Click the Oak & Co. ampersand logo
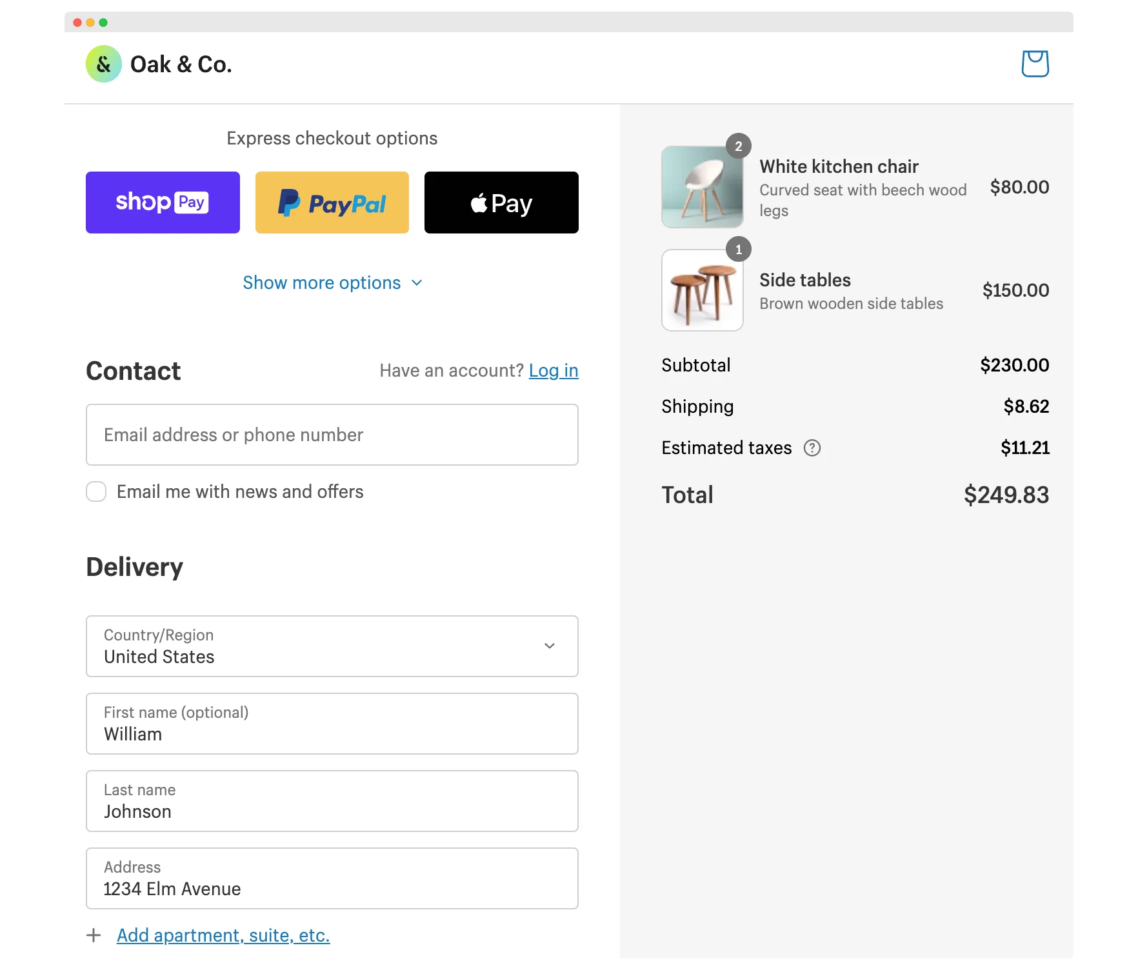Image resolution: width=1138 pixels, height=970 pixels. click(x=104, y=64)
